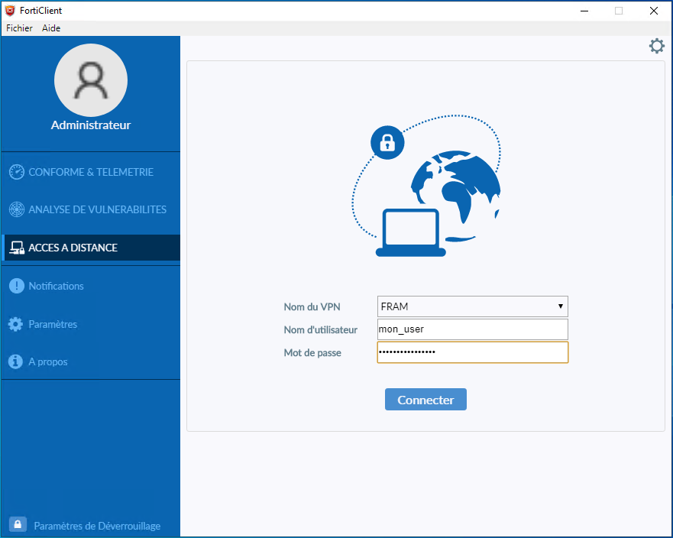Click the Administrateur avatar picture
This screenshot has width=673, height=538.
pos(91,80)
